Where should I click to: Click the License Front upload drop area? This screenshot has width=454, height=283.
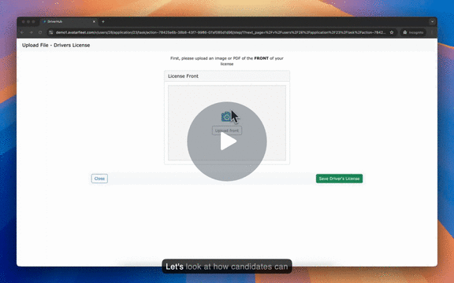[227, 123]
